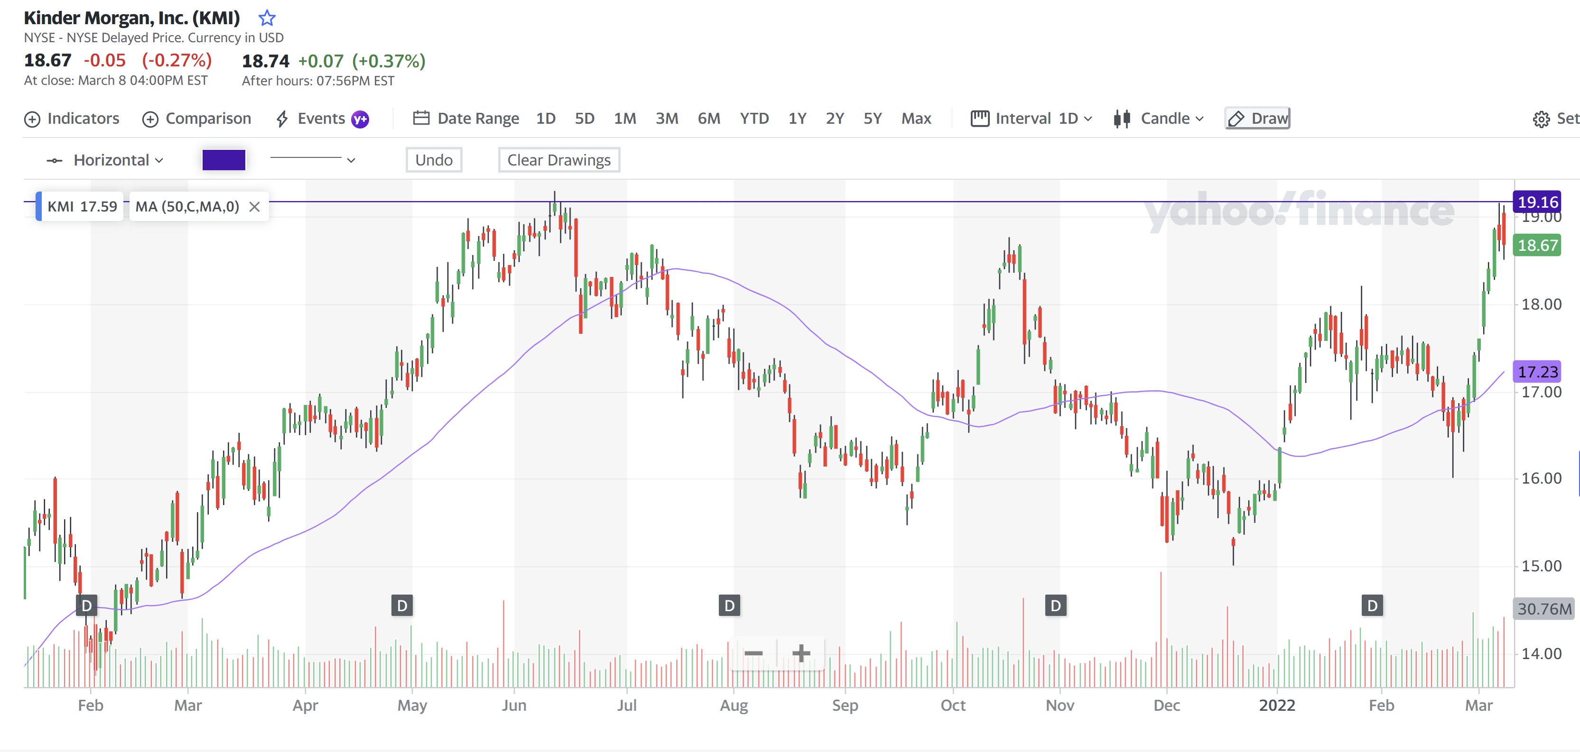
Task: Open the Comparison option
Action: (x=197, y=118)
